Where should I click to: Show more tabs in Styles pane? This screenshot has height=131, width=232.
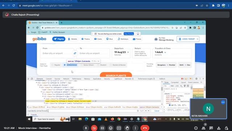[x=201, y=82]
